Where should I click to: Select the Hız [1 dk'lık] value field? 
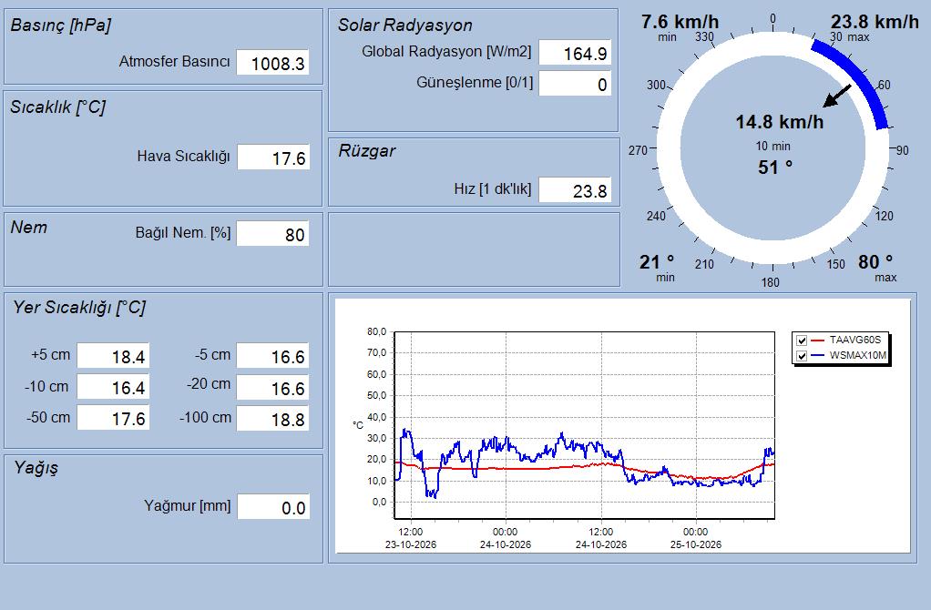point(575,190)
